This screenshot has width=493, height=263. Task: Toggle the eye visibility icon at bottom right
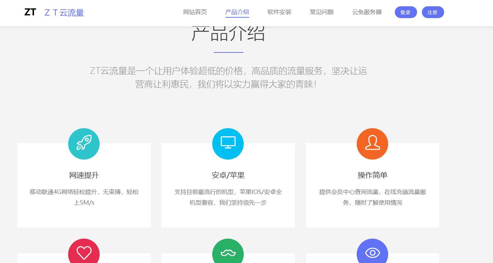pyautogui.click(x=372, y=253)
